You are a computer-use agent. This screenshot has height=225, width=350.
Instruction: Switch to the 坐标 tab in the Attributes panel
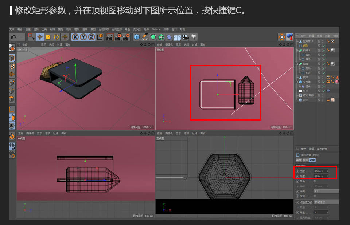[305, 160]
